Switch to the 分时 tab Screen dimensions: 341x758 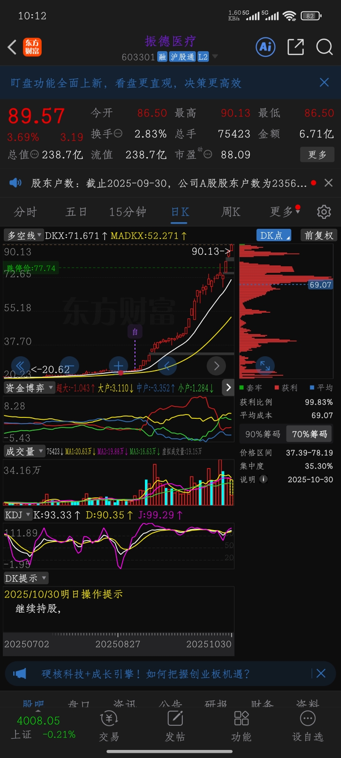(x=25, y=212)
